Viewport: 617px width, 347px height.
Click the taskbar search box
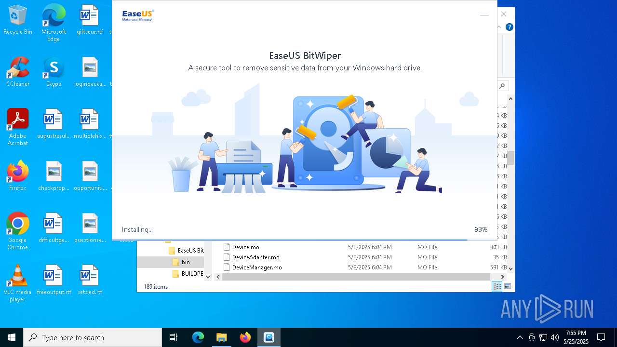click(93, 337)
